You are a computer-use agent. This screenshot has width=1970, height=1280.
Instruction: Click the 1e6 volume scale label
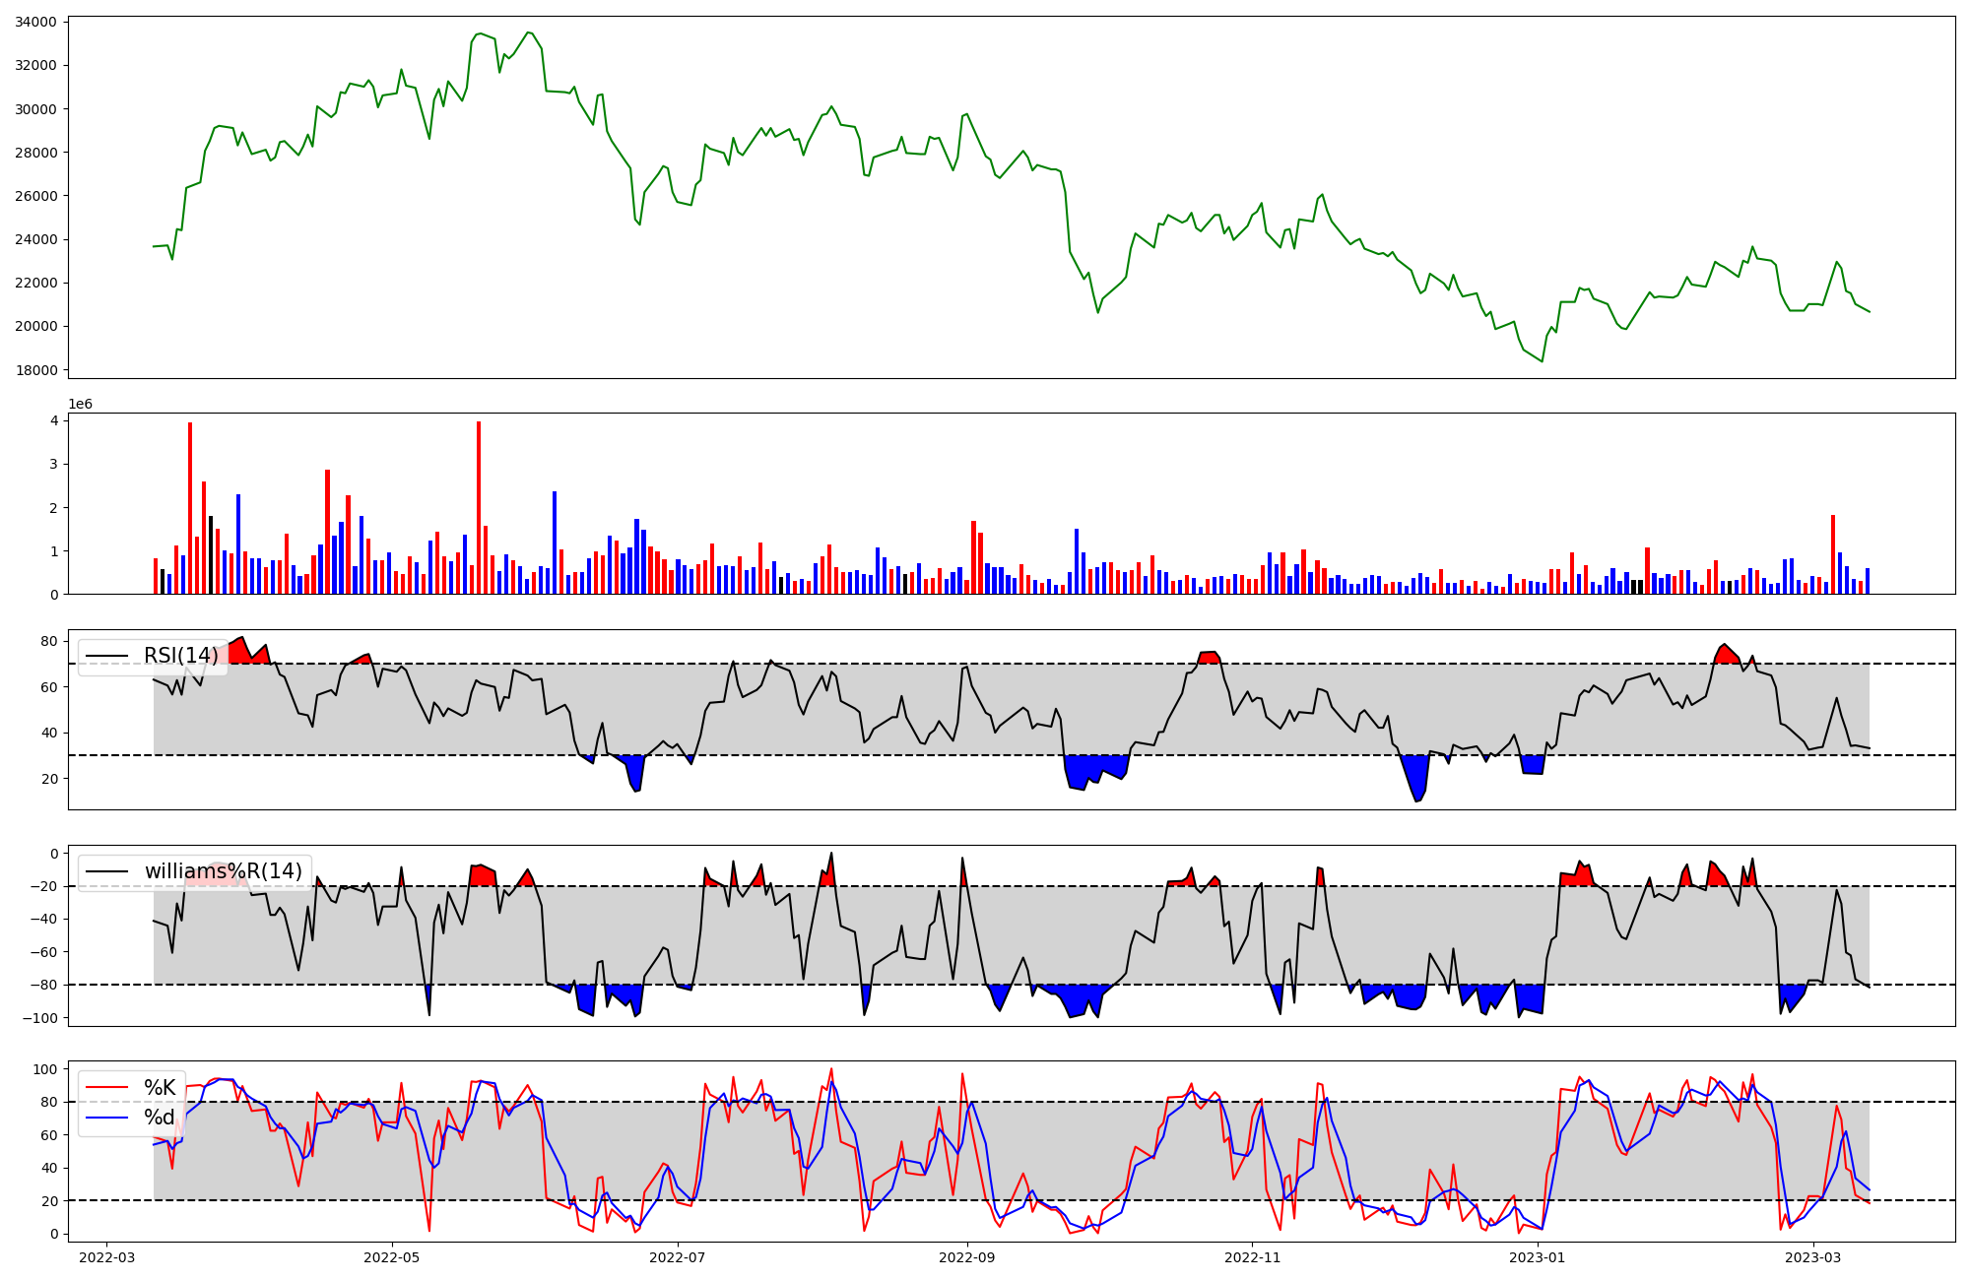[x=80, y=405]
